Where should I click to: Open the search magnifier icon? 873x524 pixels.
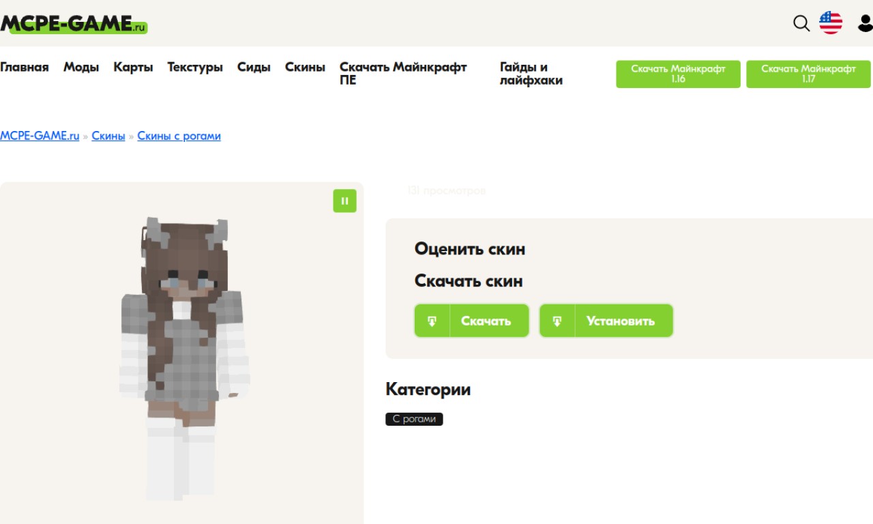801,24
